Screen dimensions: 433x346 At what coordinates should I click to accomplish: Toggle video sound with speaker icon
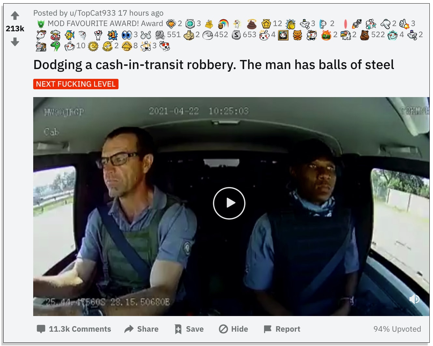point(414,299)
